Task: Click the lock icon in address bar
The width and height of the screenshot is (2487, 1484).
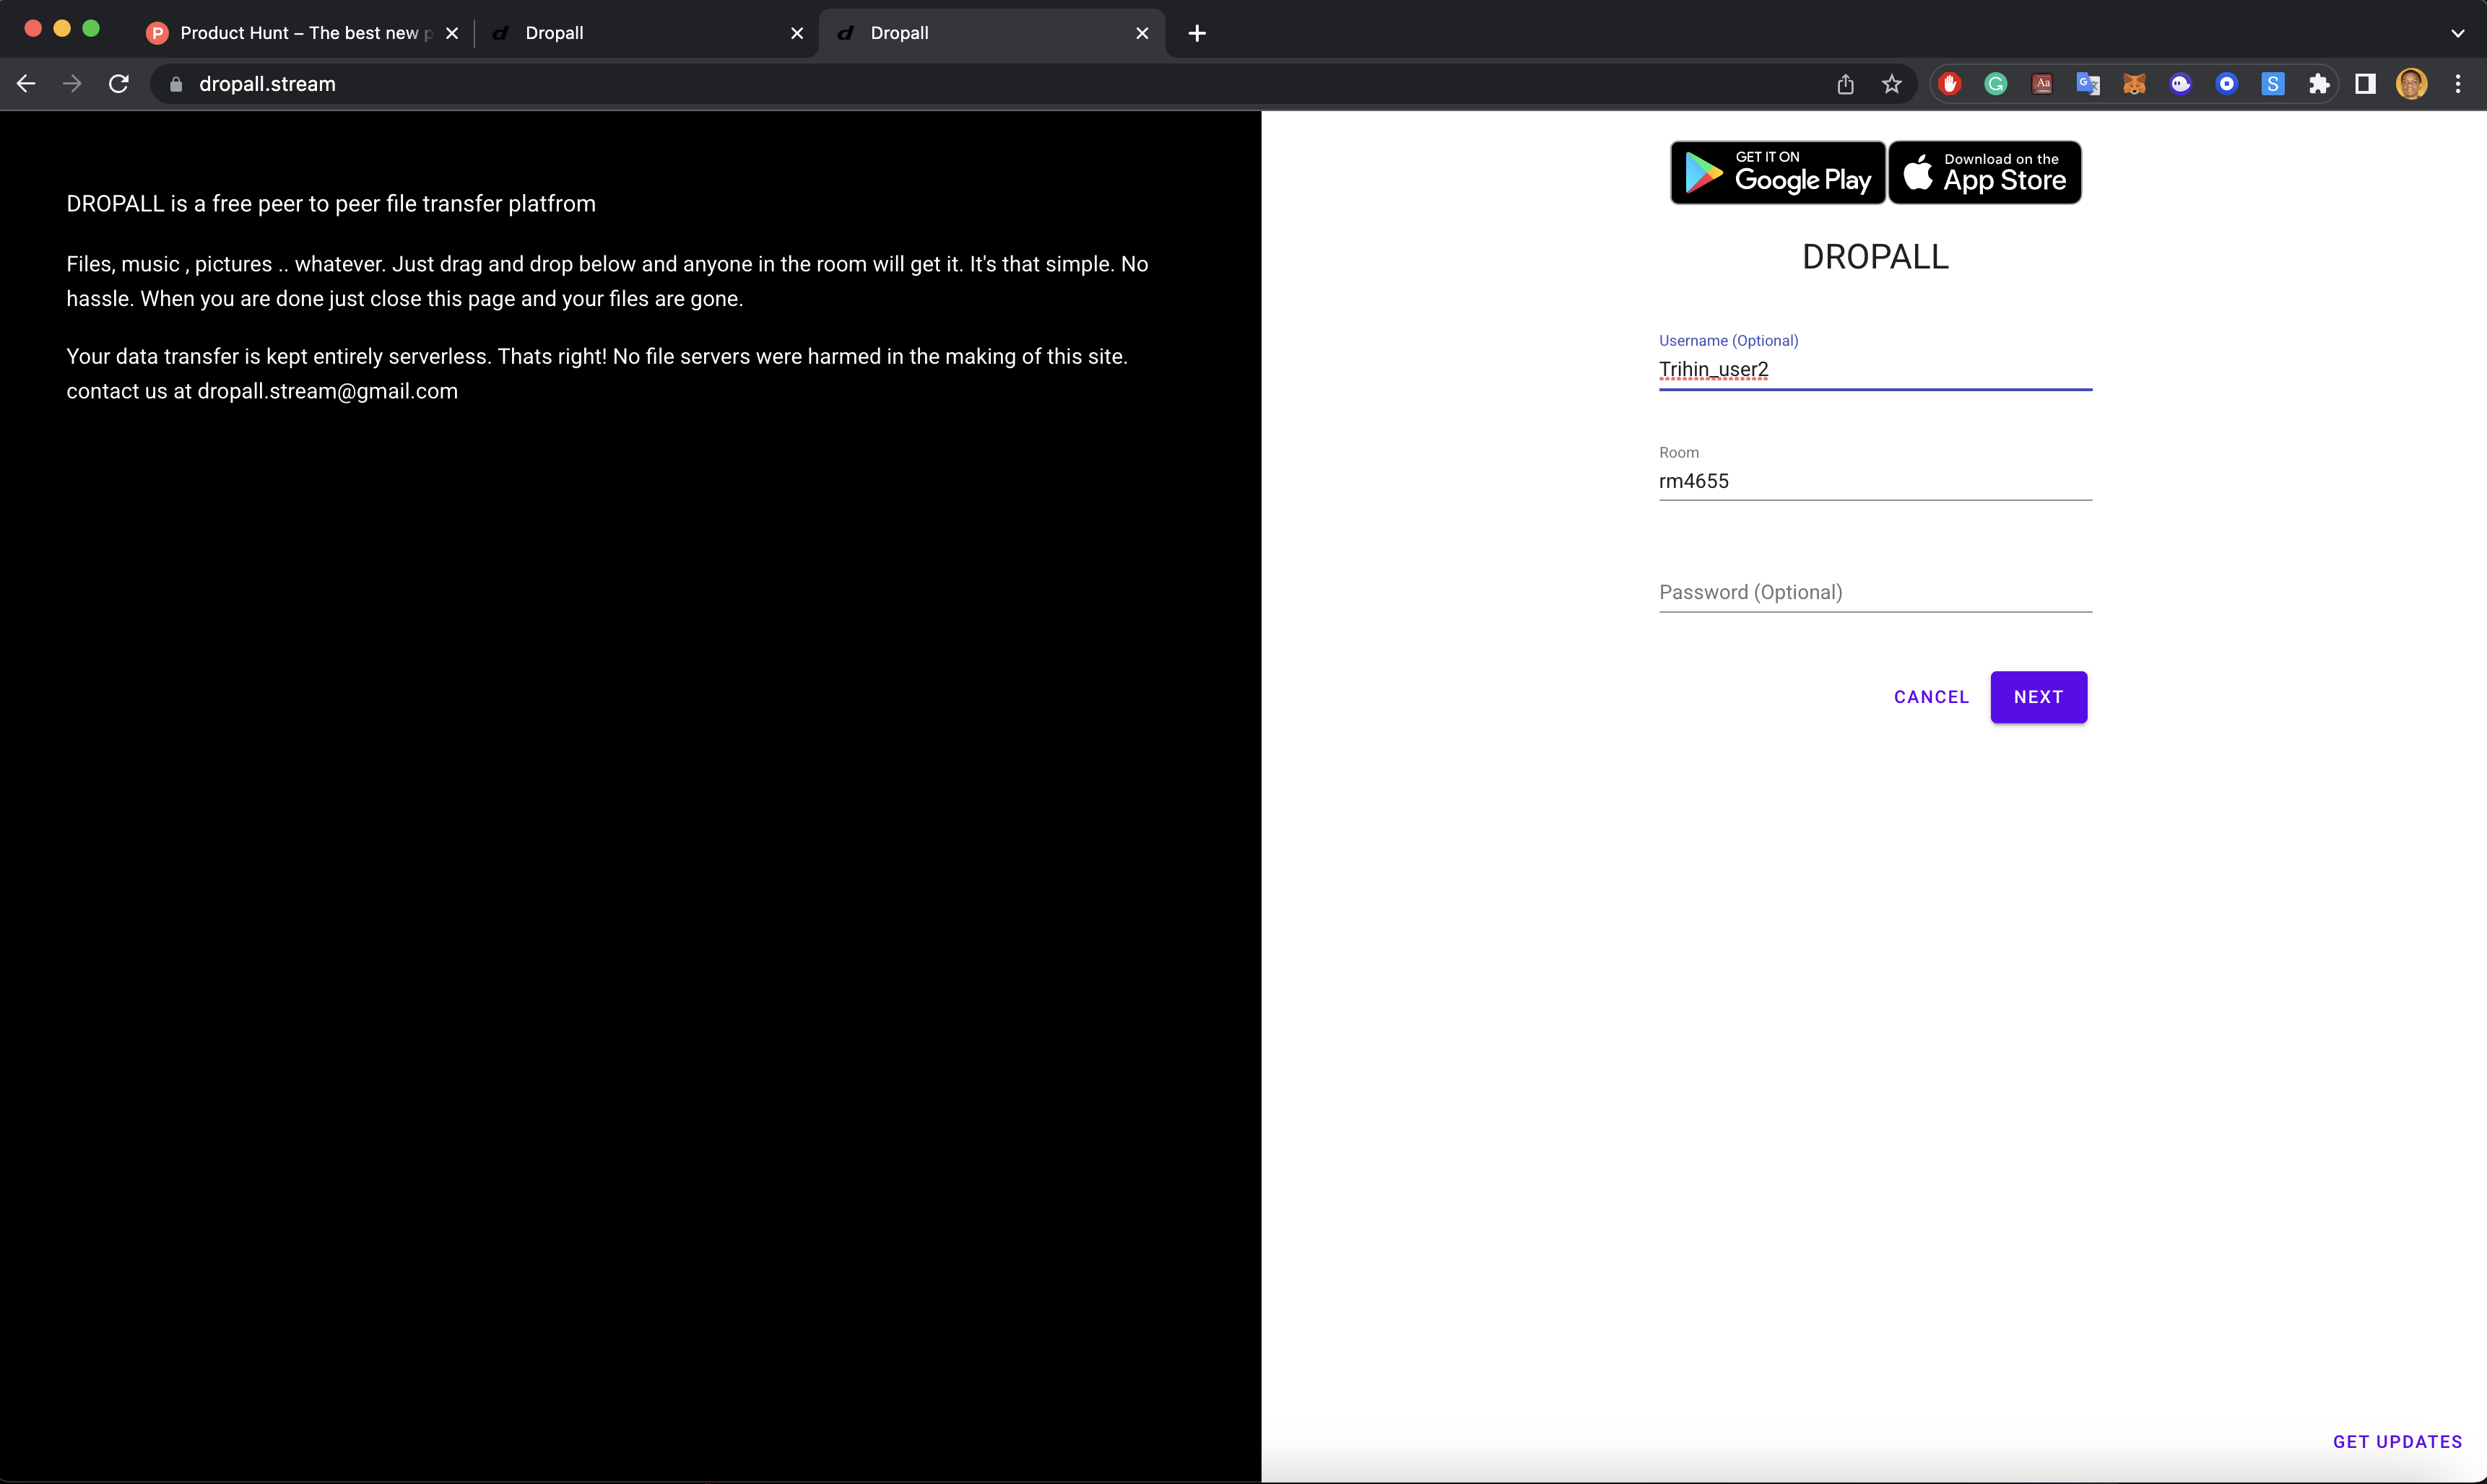Action: [x=176, y=85]
